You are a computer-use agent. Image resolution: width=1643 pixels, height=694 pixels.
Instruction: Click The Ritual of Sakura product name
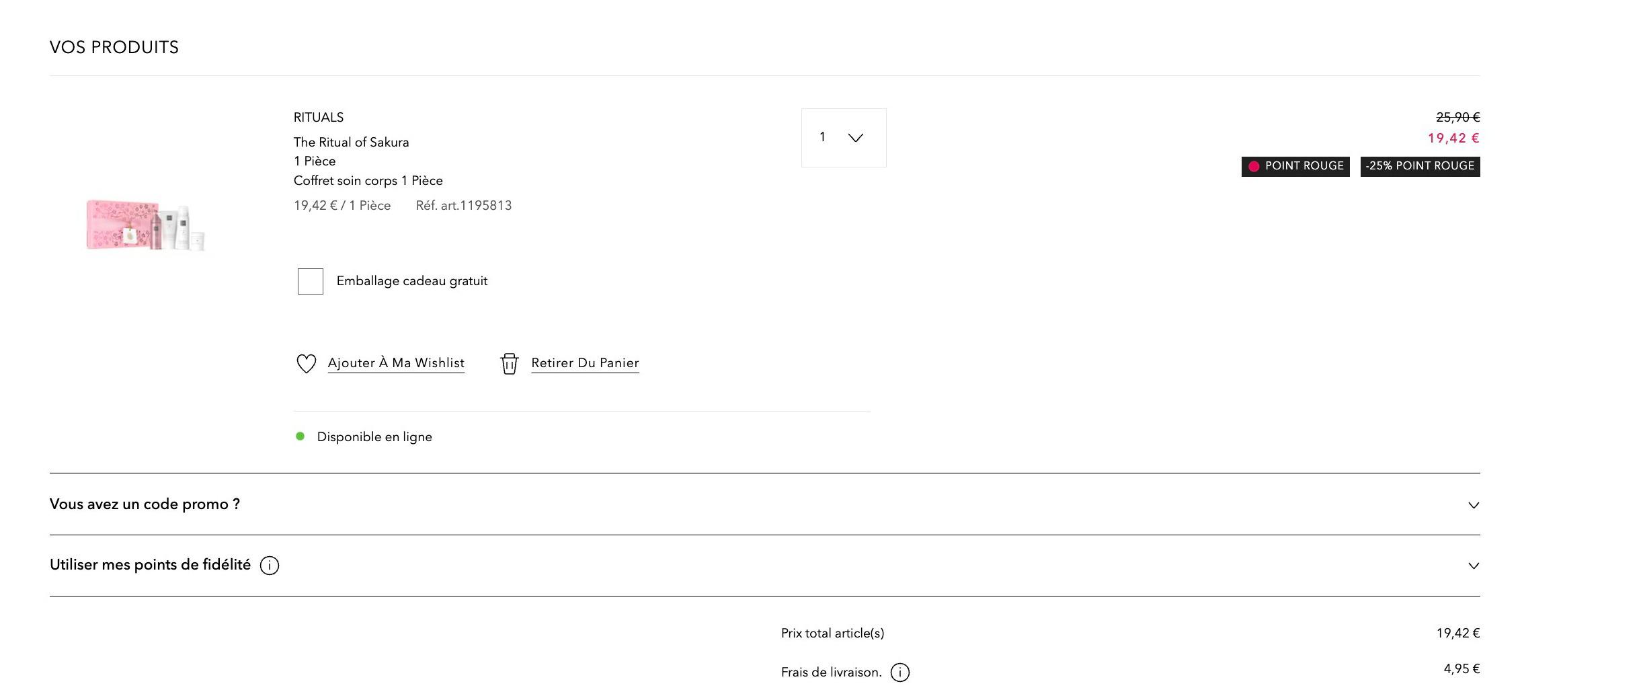click(x=351, y=143)
